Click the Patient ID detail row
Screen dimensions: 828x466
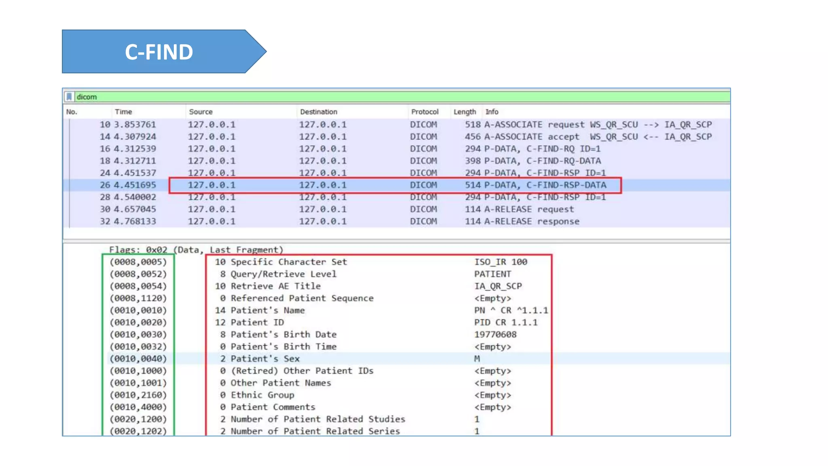pyautogui.click(x=257, y=322)
